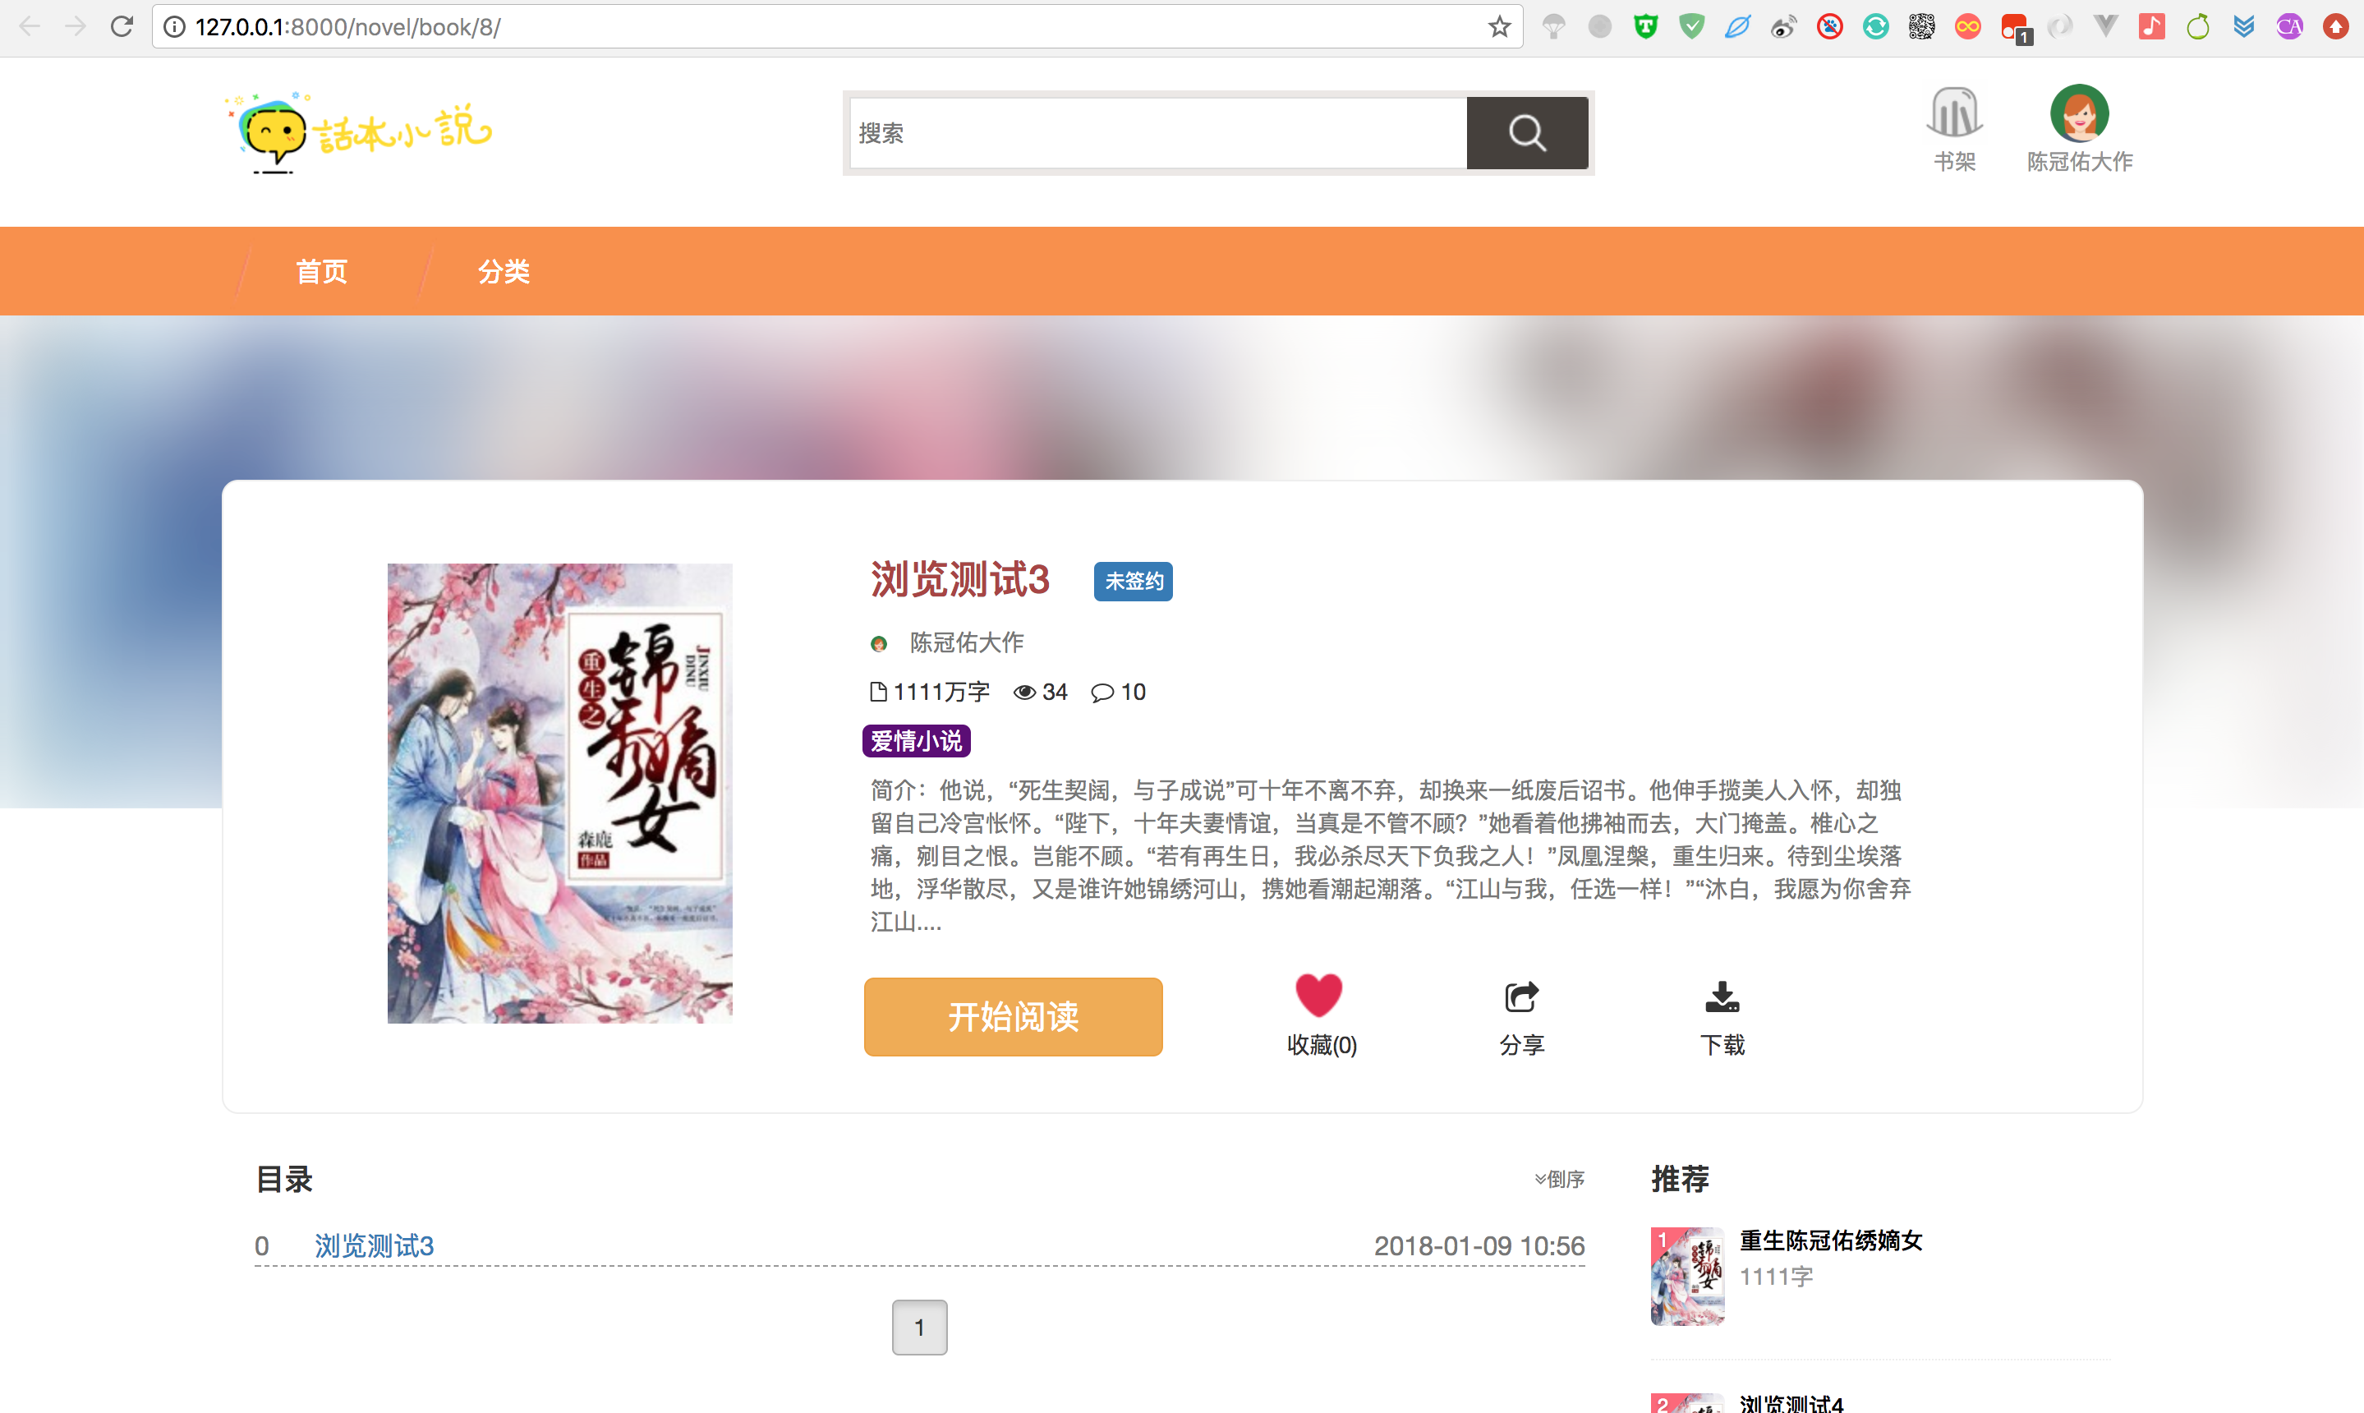Click the share 分享 icon
The height and width of the screenshot is (1413, 2364).
pos(1521,998)
